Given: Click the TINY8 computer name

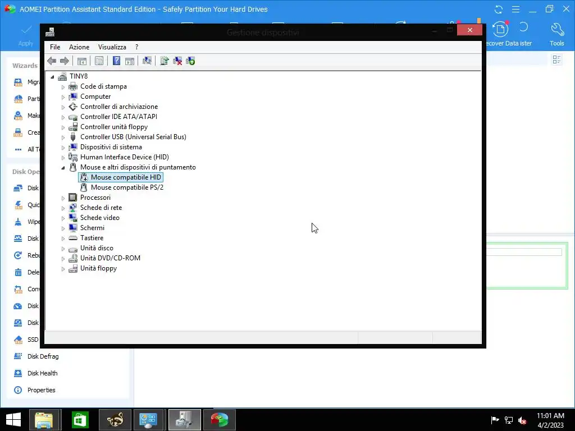Looking at the screenshot, I should coord(79,76).
